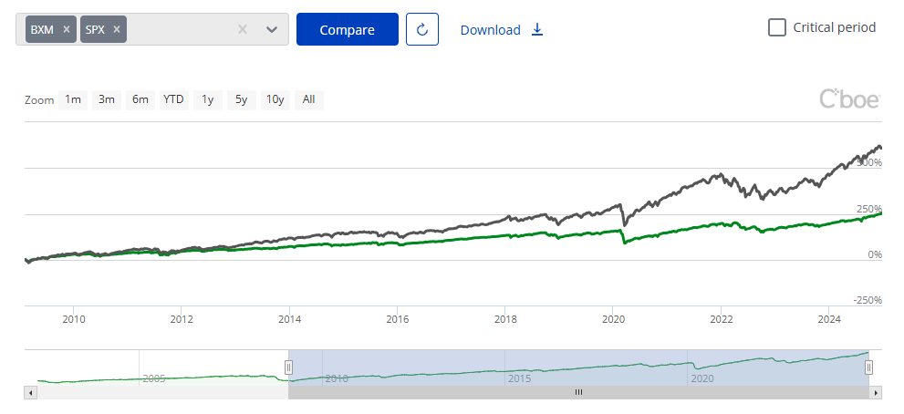
Task: Expand the index selector dropdown
Action: pos(272,29)
